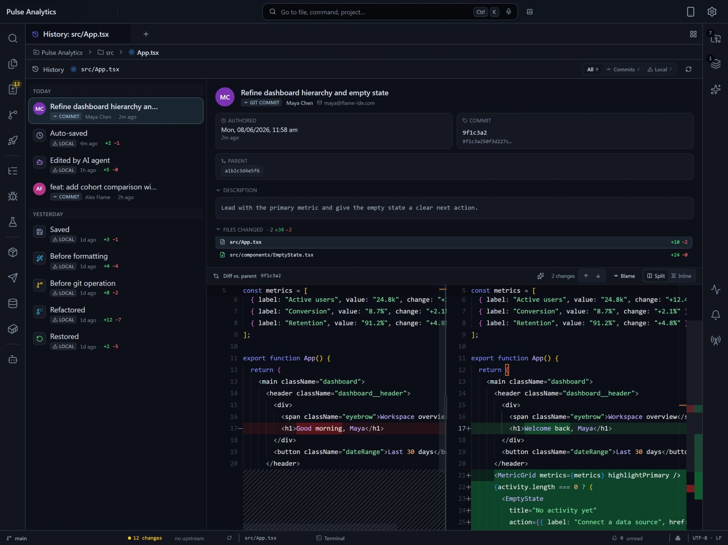
Task: Open the activity pulse icon in right sidebar
Action: coord(715,289)
